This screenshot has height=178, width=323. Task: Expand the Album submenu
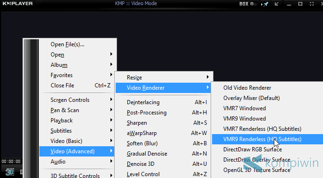78,65
